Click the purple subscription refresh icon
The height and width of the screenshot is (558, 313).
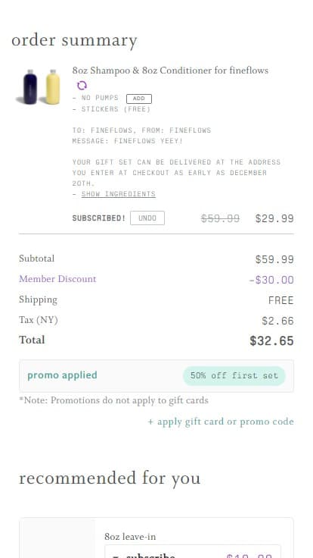point(82,86)
